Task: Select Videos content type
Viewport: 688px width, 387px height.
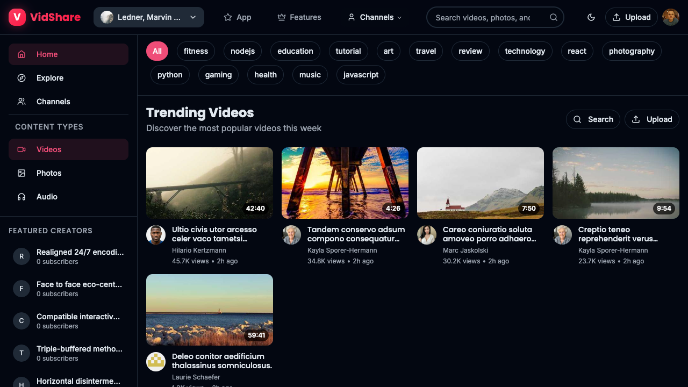Action: click(68, 149)
